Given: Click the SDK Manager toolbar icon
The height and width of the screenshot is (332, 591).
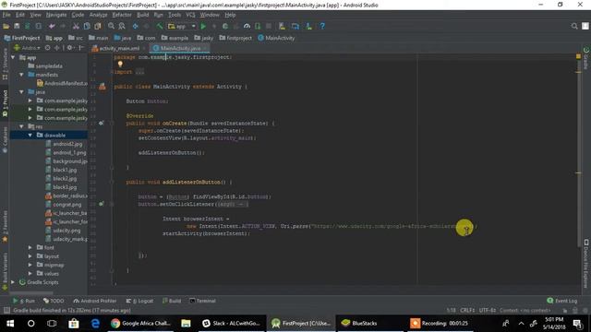Looking at the screenshot, I should tap(308, 27).
